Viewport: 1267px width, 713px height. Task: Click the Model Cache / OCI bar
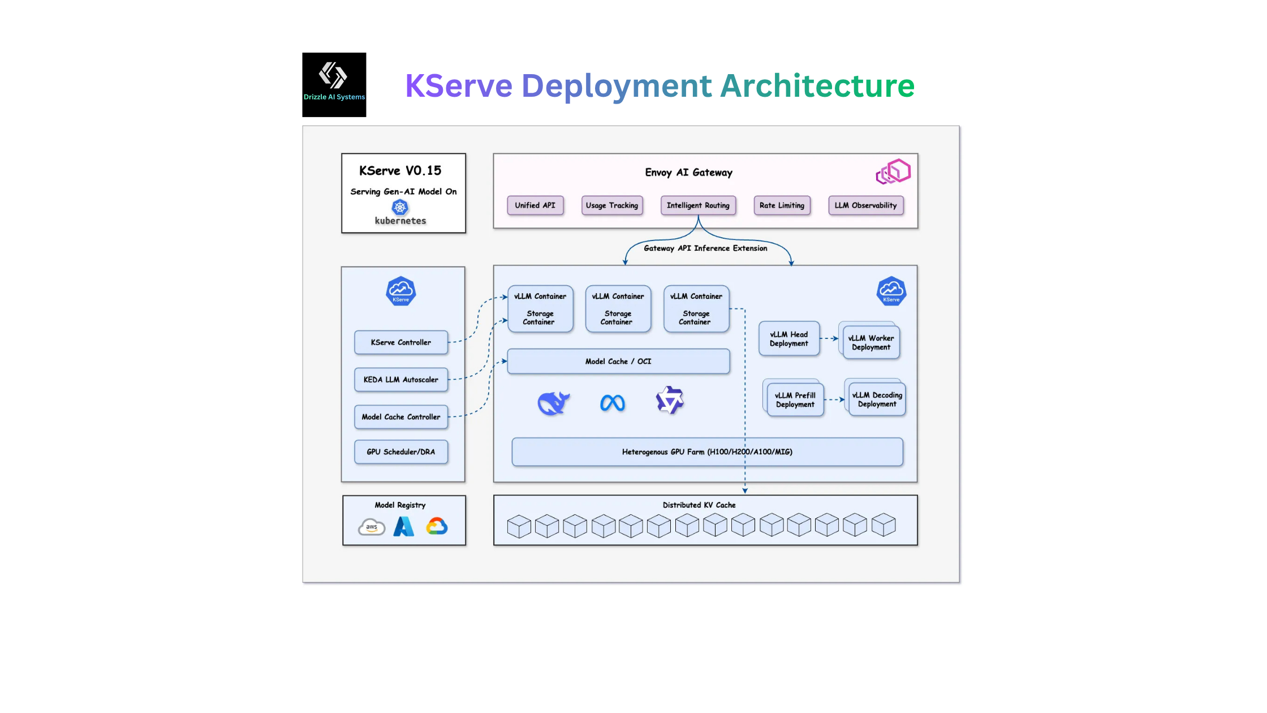click(618, 362)
